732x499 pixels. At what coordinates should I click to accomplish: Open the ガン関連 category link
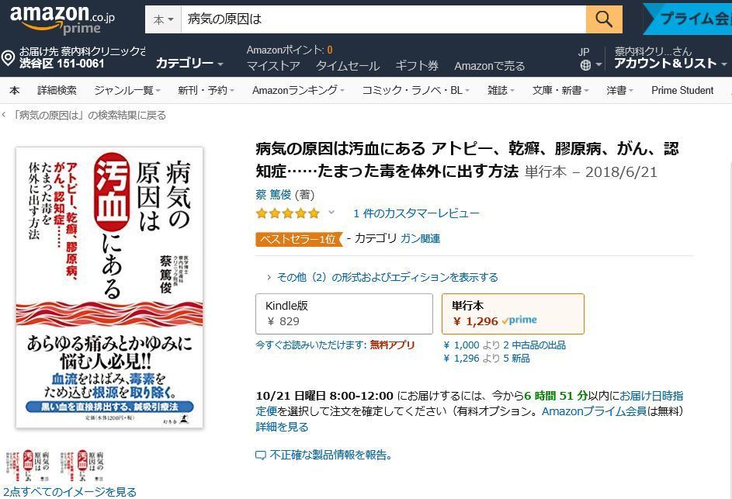coord(420,238)
